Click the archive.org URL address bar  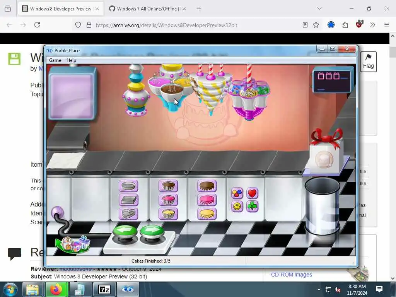tap(167, 25)
